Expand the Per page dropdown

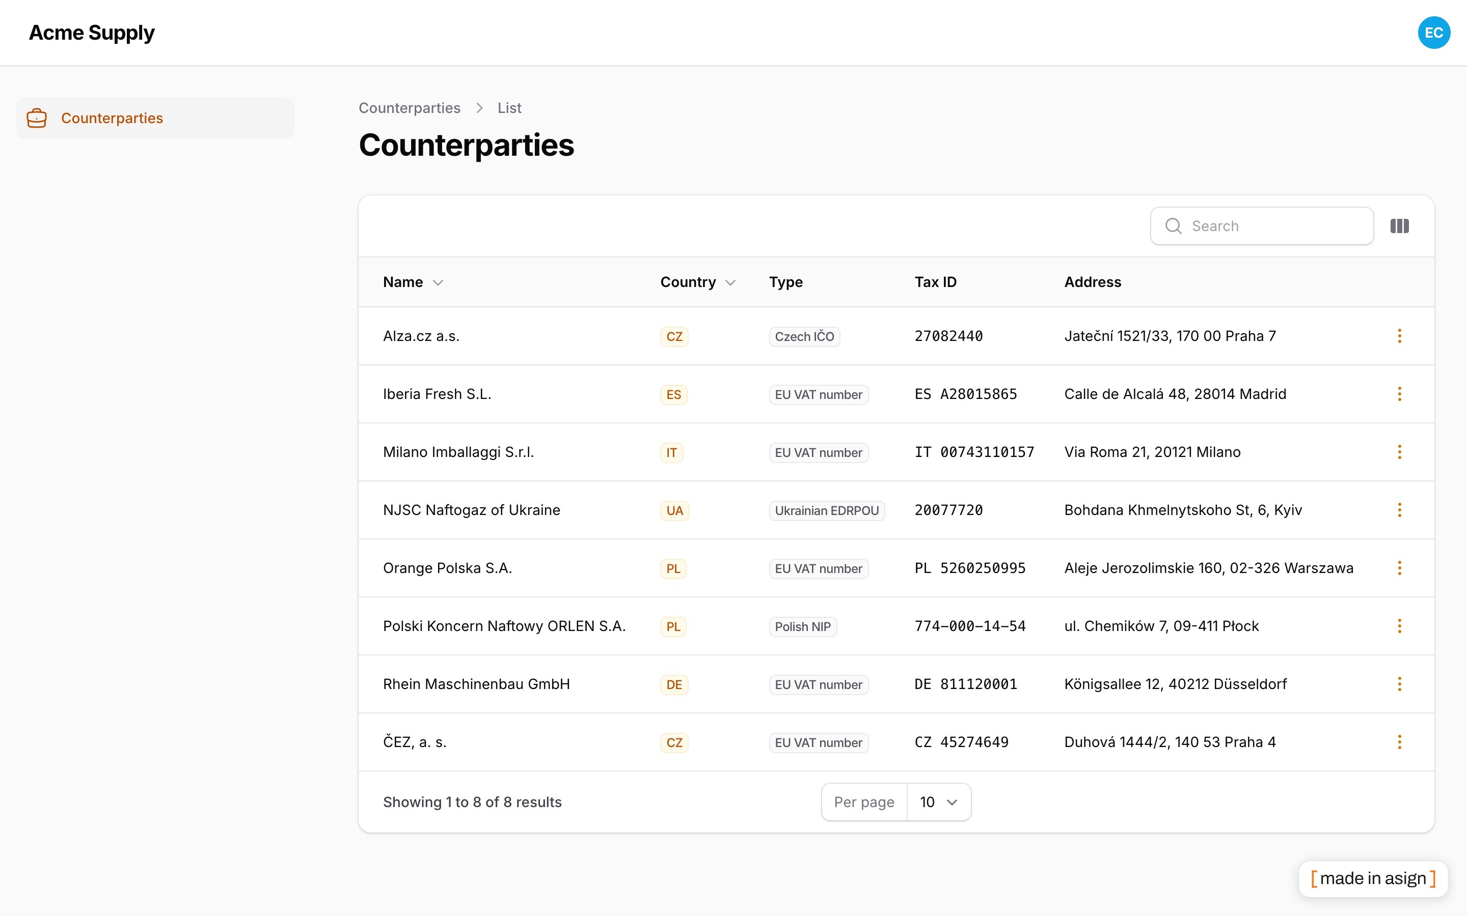[938, 802]
